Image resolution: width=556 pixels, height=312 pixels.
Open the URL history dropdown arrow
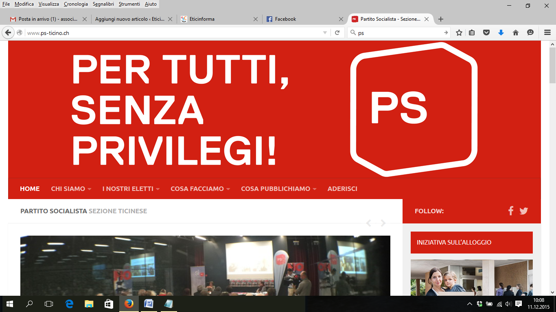[325, 32]
